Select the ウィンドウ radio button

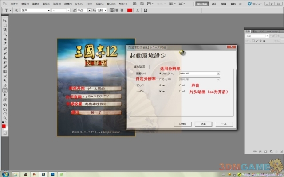pyautogui.click(x=160, y=79)
